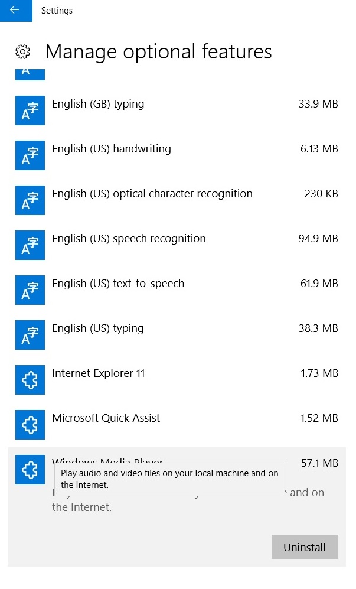Screen dimensions: 356x589
Task: Click the English (US) speech recognition icon
Action: click(30, 245)
